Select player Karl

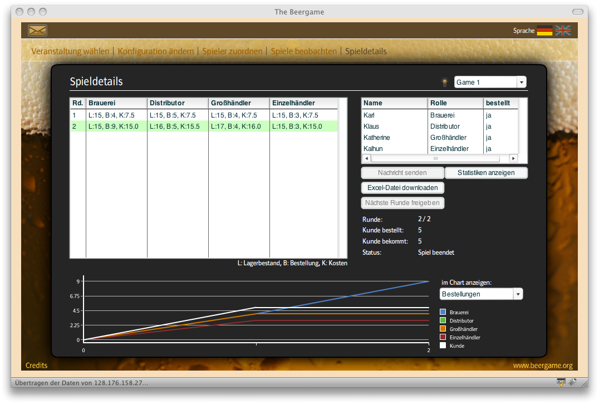(x=439, y=115)
